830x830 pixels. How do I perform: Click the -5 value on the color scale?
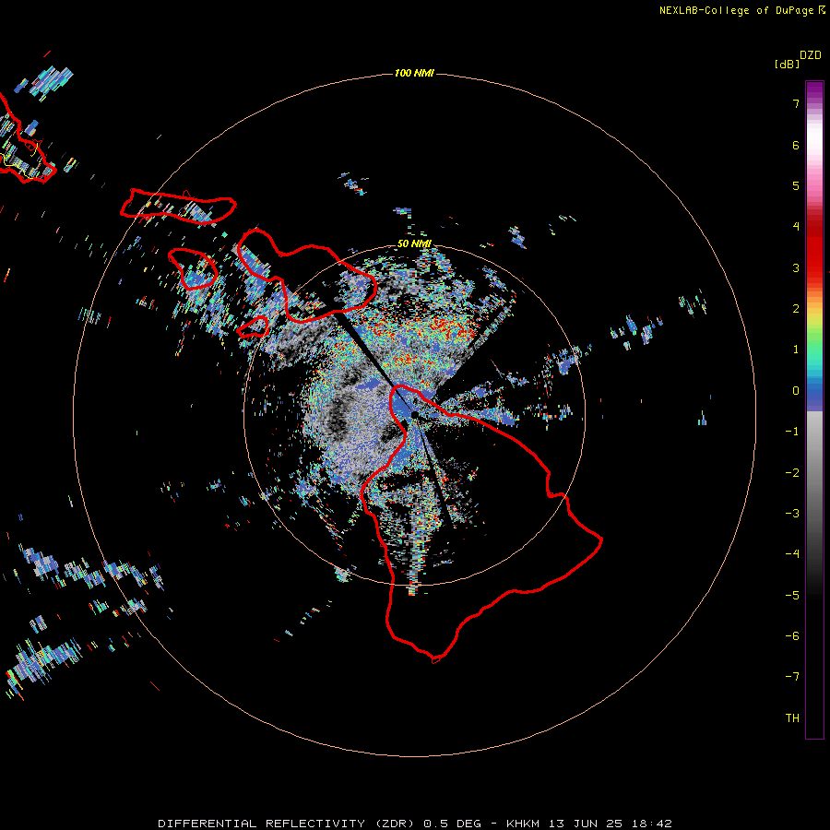tap(792, 595)
